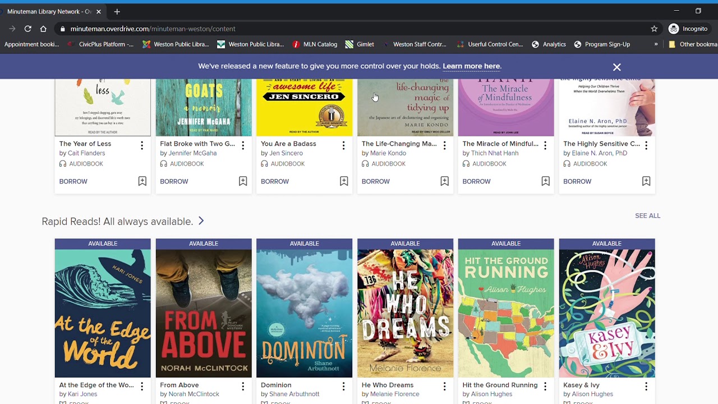The width and height of the screenshot is (718, 404).
Task: Open CivicPlus Platform bookmark
Action: point(100,44)
